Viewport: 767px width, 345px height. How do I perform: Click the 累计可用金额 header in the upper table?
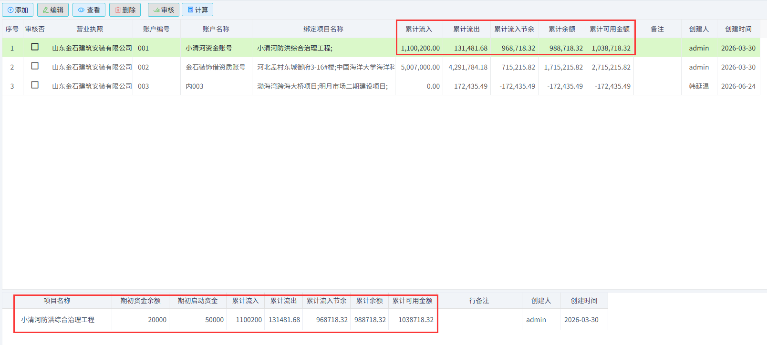(610, 29)
